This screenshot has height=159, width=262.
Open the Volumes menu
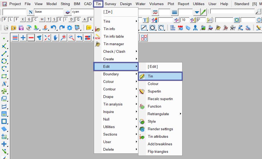[x=156, y=4]
